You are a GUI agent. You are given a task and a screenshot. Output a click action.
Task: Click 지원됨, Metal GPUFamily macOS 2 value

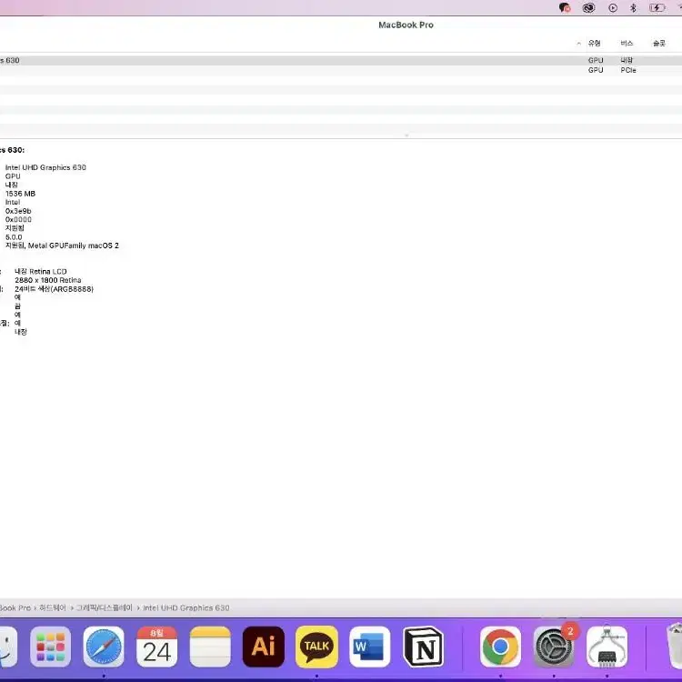coord(62,246)
